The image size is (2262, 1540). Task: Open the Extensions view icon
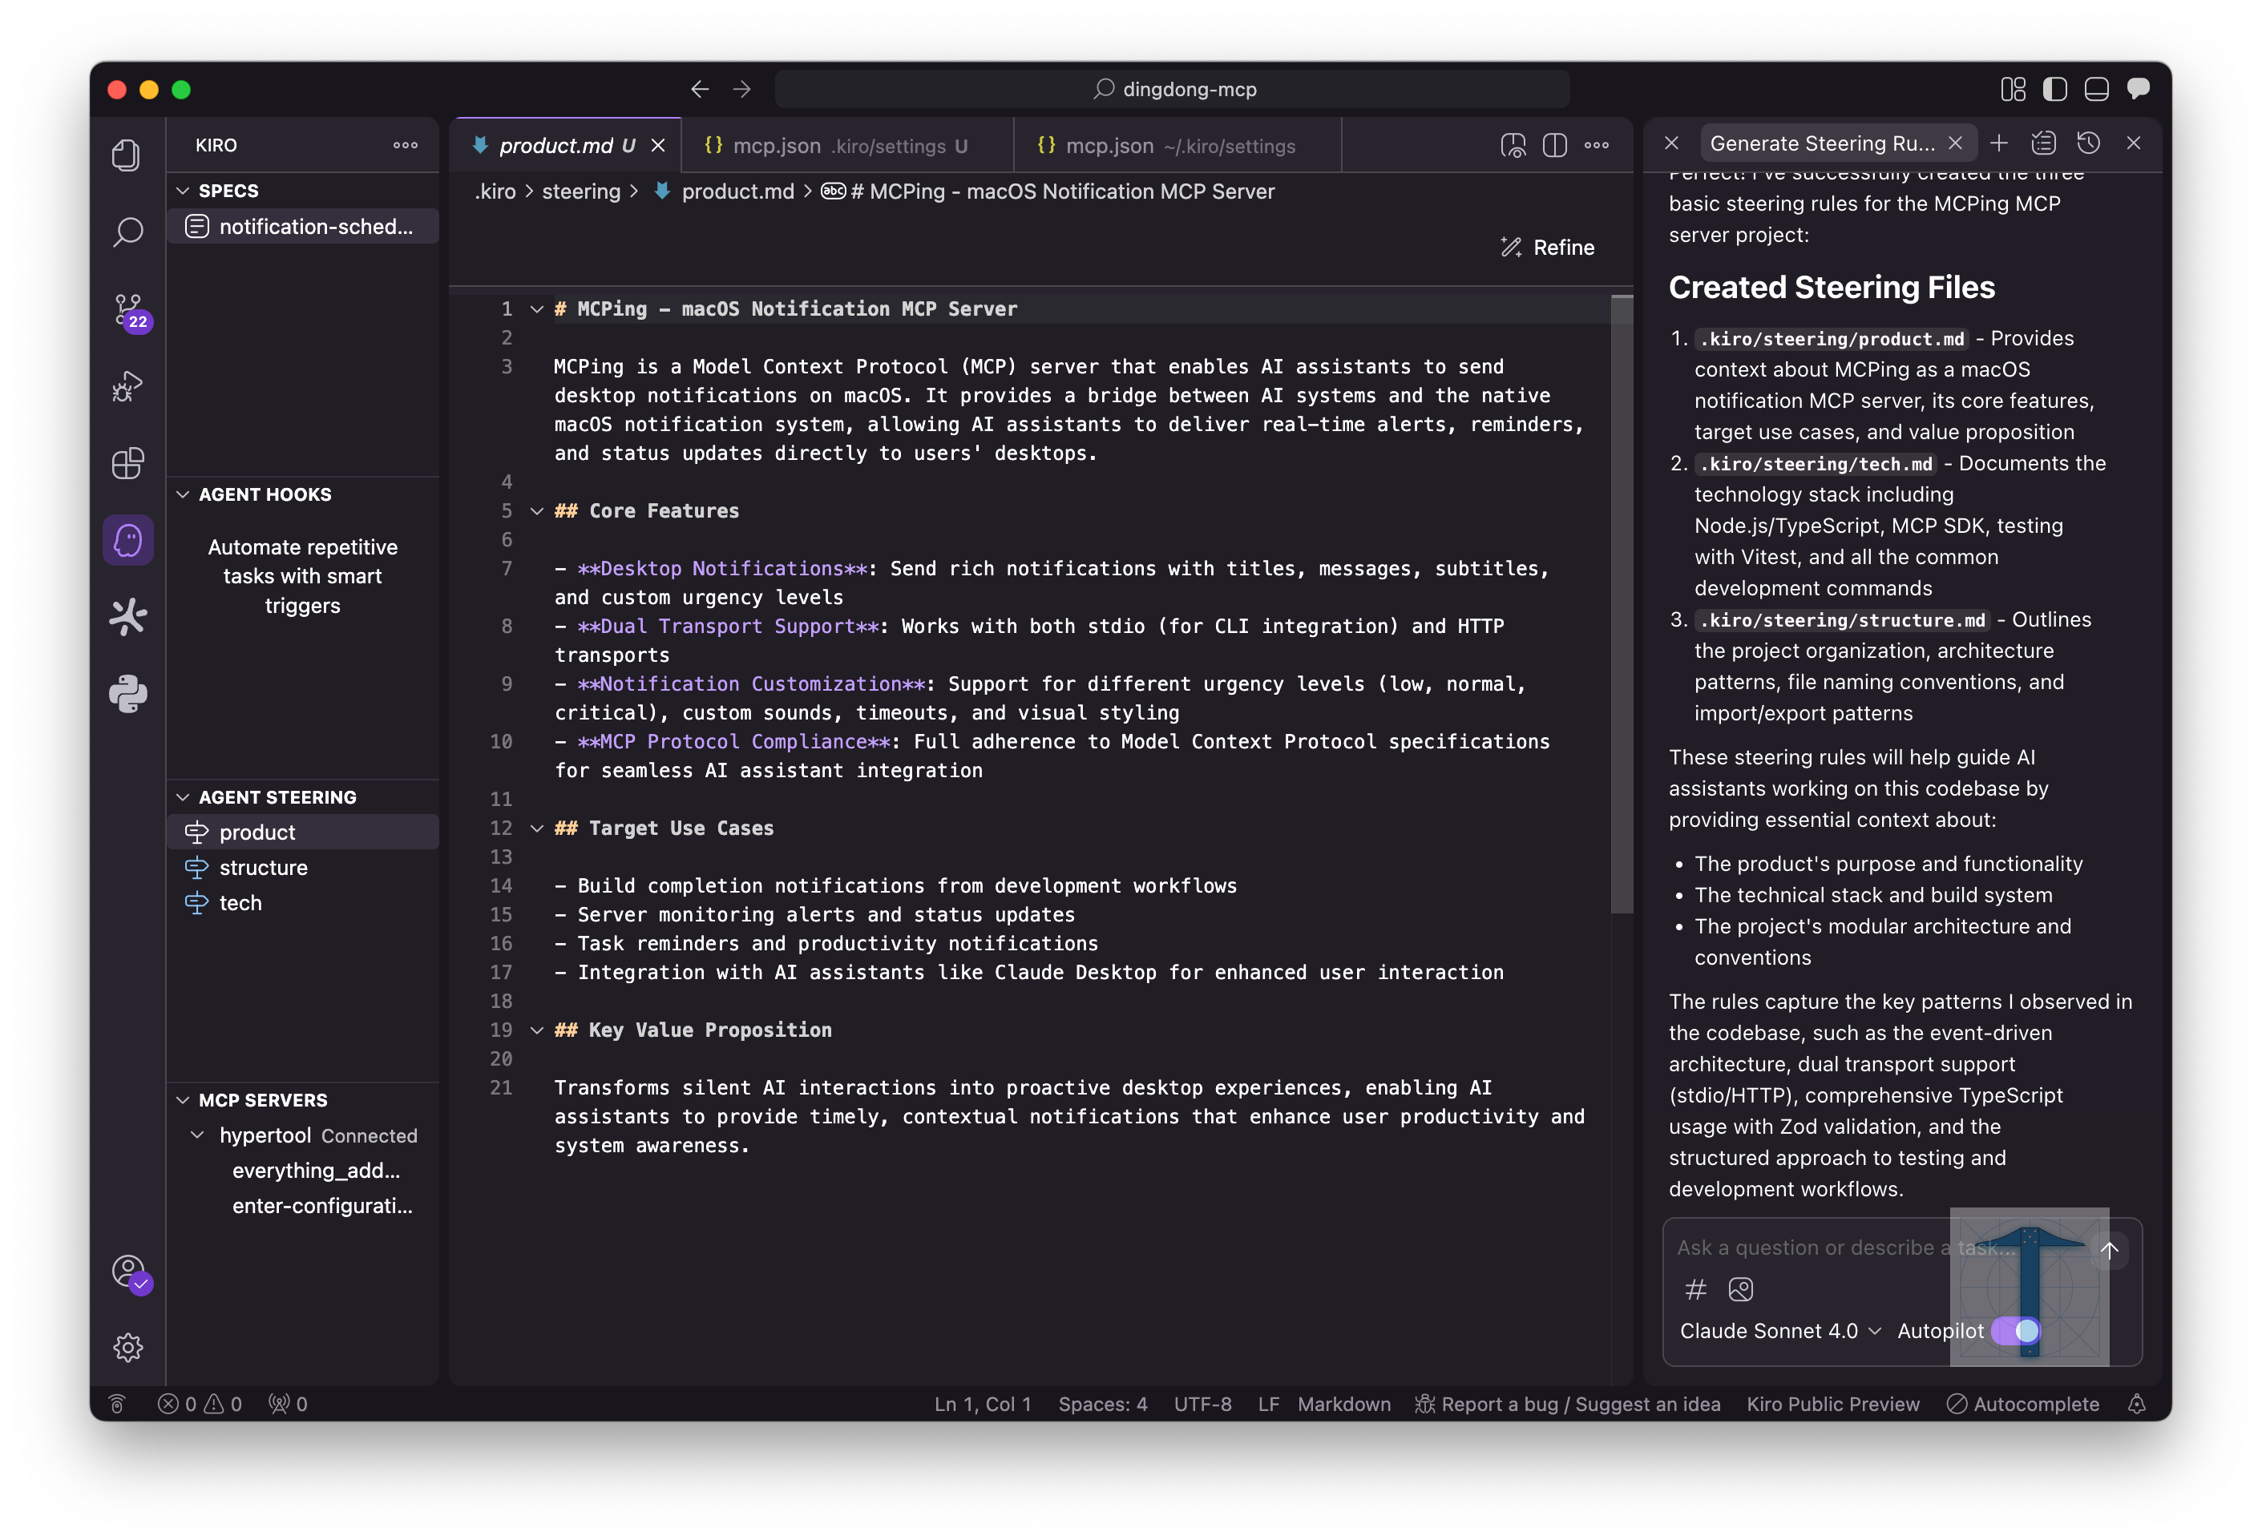coord(127,463)
